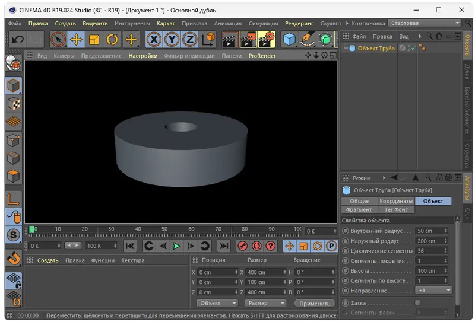
Task: Open the Создать main menu
Action: [65, 23]
